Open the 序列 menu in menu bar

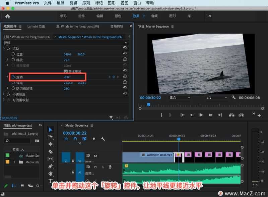(x=86, y=3)
